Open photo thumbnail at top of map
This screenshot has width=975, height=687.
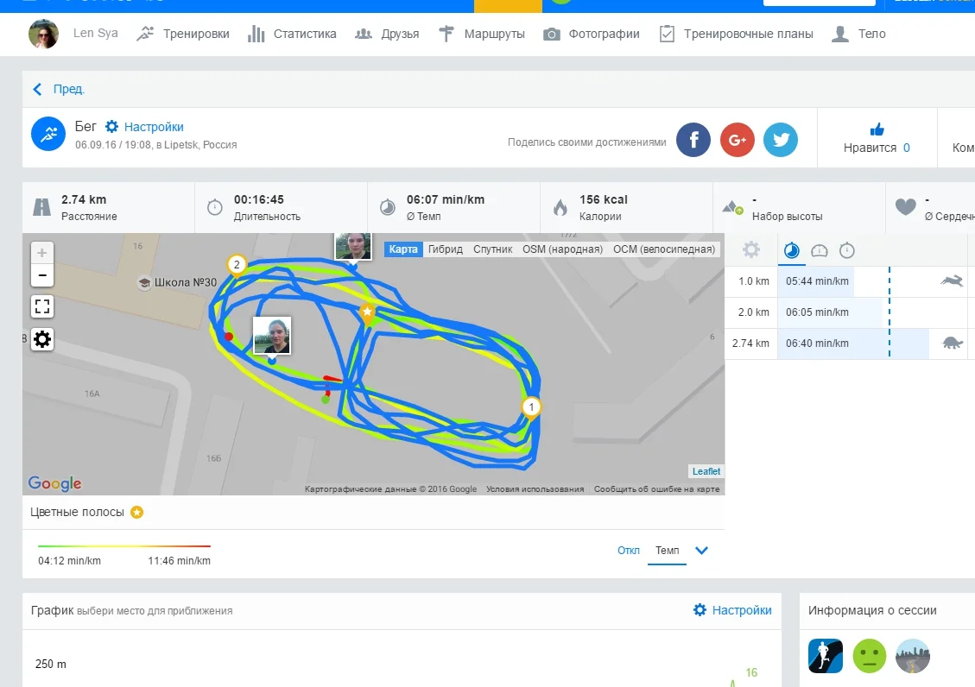(353, 245)
